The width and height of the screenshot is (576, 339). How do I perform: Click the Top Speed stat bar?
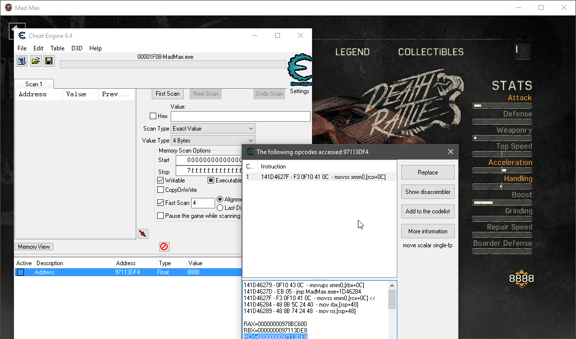502,154
